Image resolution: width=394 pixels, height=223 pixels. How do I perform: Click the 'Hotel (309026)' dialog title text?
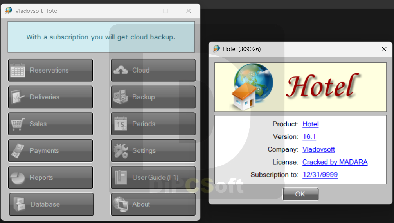(242, 49)
